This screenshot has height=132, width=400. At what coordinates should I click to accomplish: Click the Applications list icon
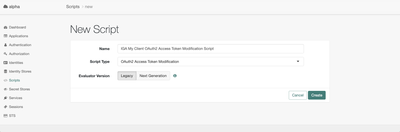pos(5,36)
